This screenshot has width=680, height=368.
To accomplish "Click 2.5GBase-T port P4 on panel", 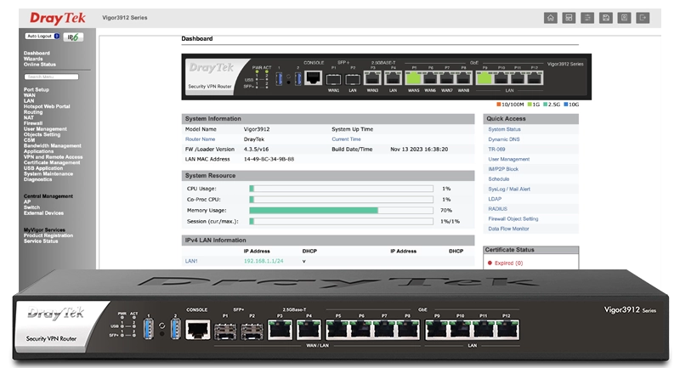I will pos(393,78).
